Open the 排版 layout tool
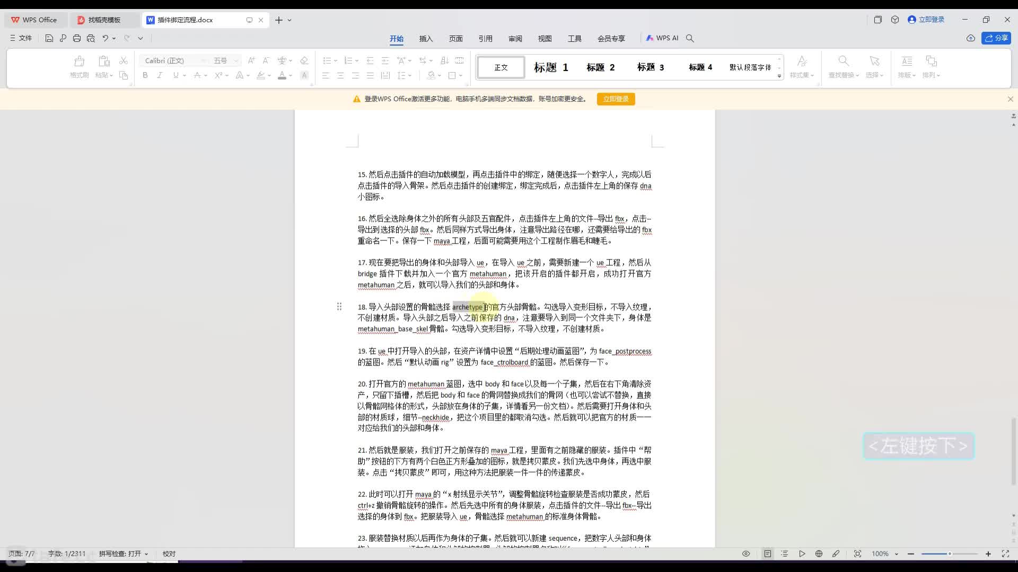The image size is (1018, 572). 907,67
